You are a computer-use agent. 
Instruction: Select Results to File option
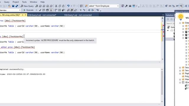[76, 10]
